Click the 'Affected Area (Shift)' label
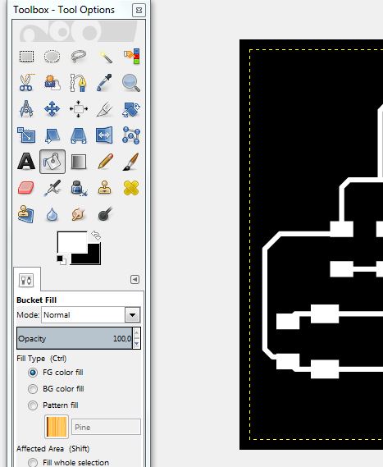Viewport: 383px width, 467px height. pyautogui.click(x=53, y=449)
